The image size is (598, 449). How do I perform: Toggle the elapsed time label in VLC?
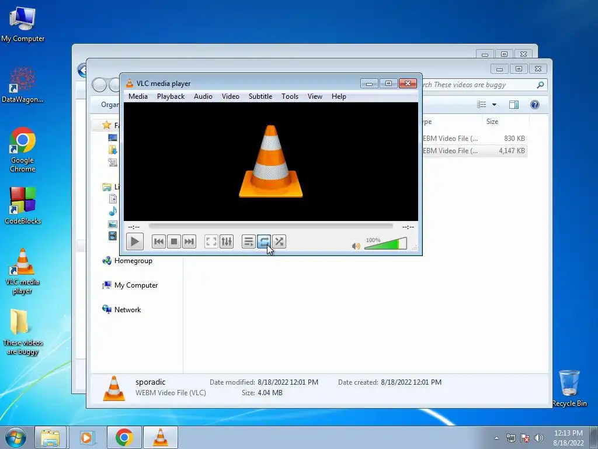pyautogui.click(x=134, y=227)
